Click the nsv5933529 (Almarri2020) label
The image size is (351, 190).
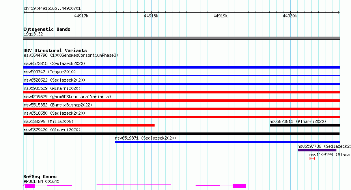[52, 88]
